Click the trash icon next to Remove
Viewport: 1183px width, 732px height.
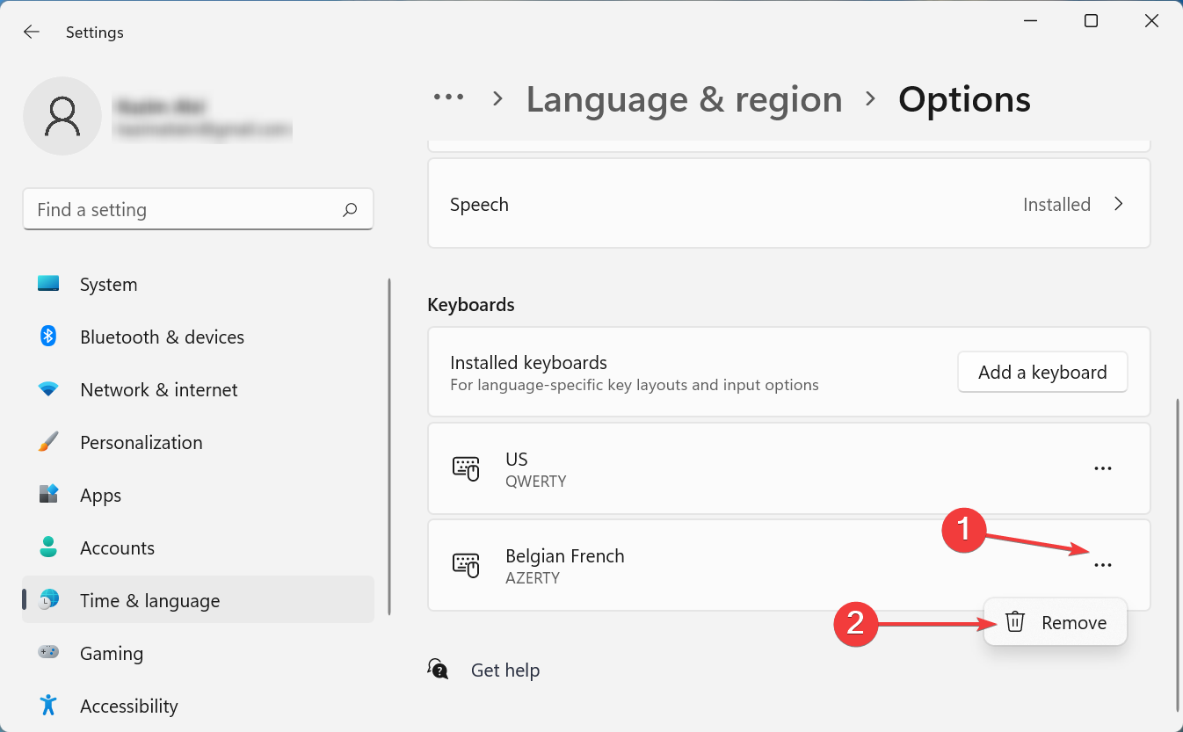pyautogui.click(x=1015, y=622)
